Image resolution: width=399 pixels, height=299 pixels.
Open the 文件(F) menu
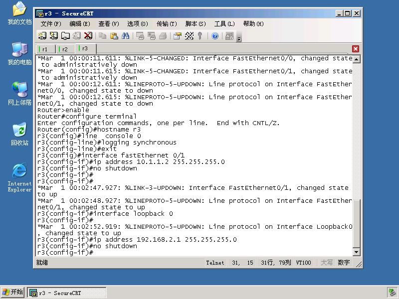[51, 23]
